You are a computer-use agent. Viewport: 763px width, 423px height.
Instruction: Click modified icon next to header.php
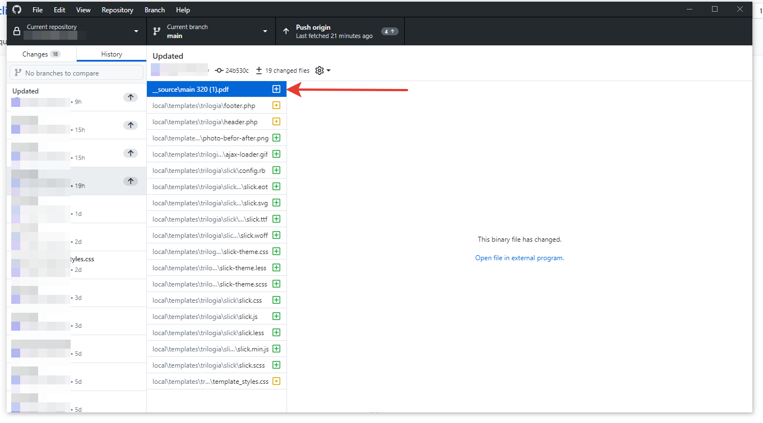pos(276,121)
